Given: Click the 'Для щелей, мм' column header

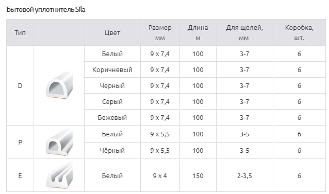Looking at the screenshot, I should coord(244,32).
